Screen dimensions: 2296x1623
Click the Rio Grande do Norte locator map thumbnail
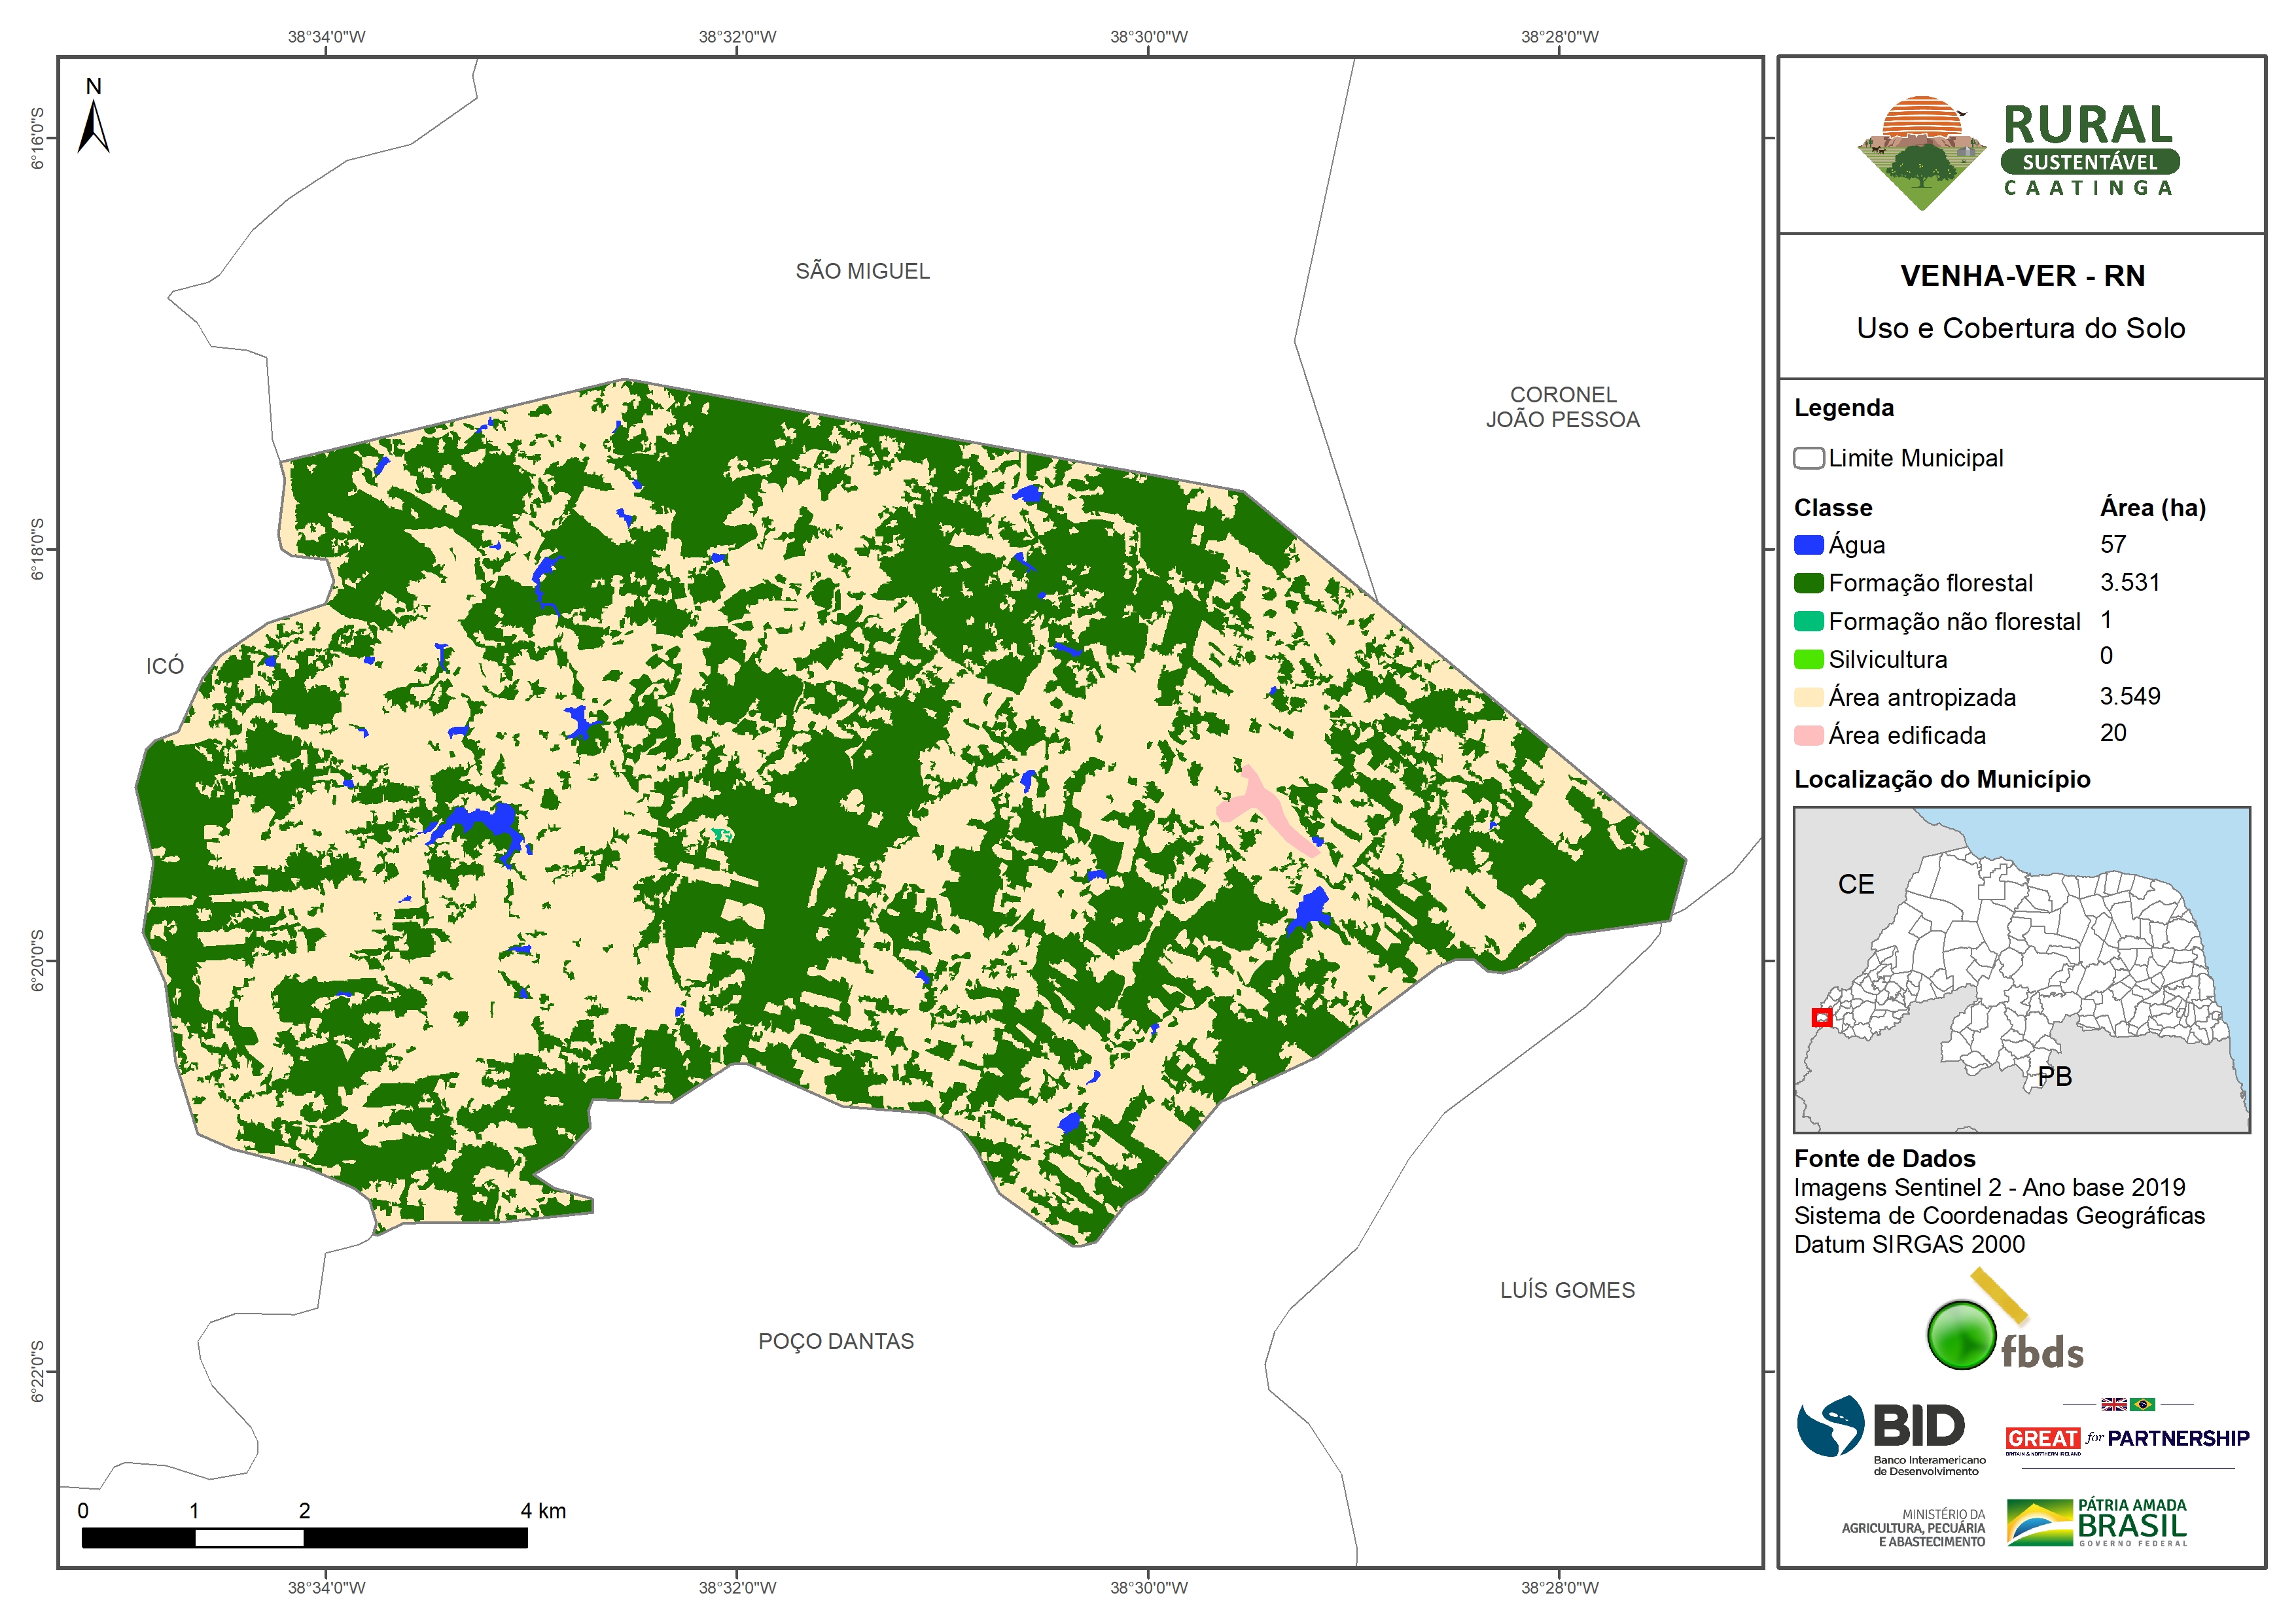(2021, 969)
